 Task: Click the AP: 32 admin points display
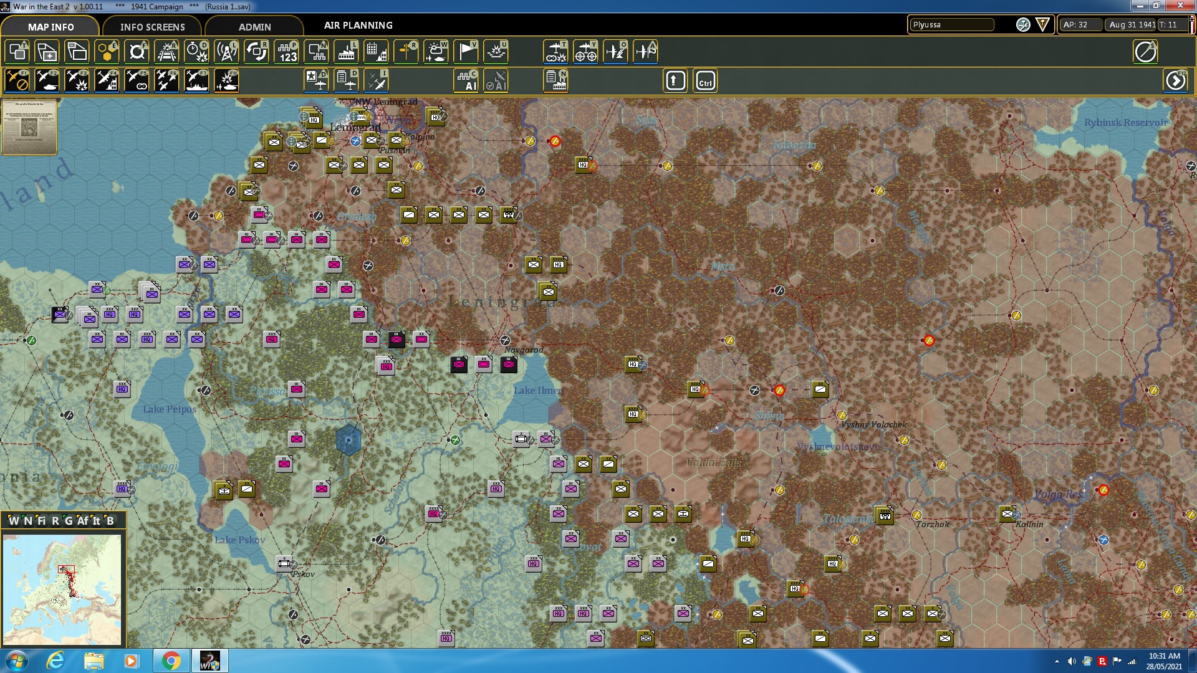[x=1080, y=25]
